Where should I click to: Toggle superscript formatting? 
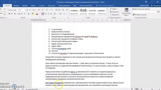coord(25,14)
